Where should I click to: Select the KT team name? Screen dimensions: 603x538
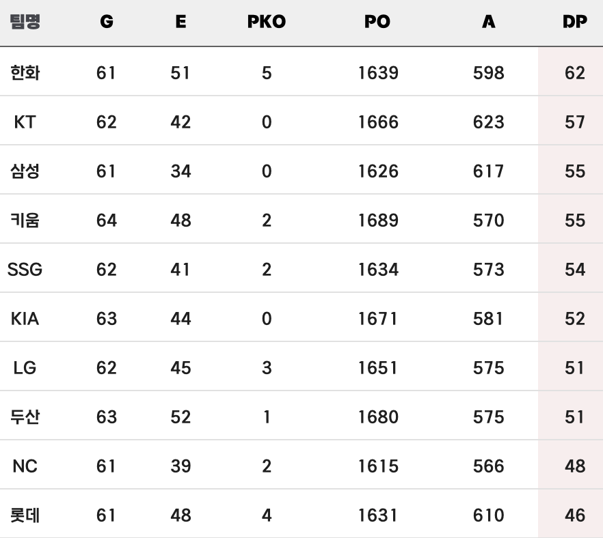tap(25, 122)
